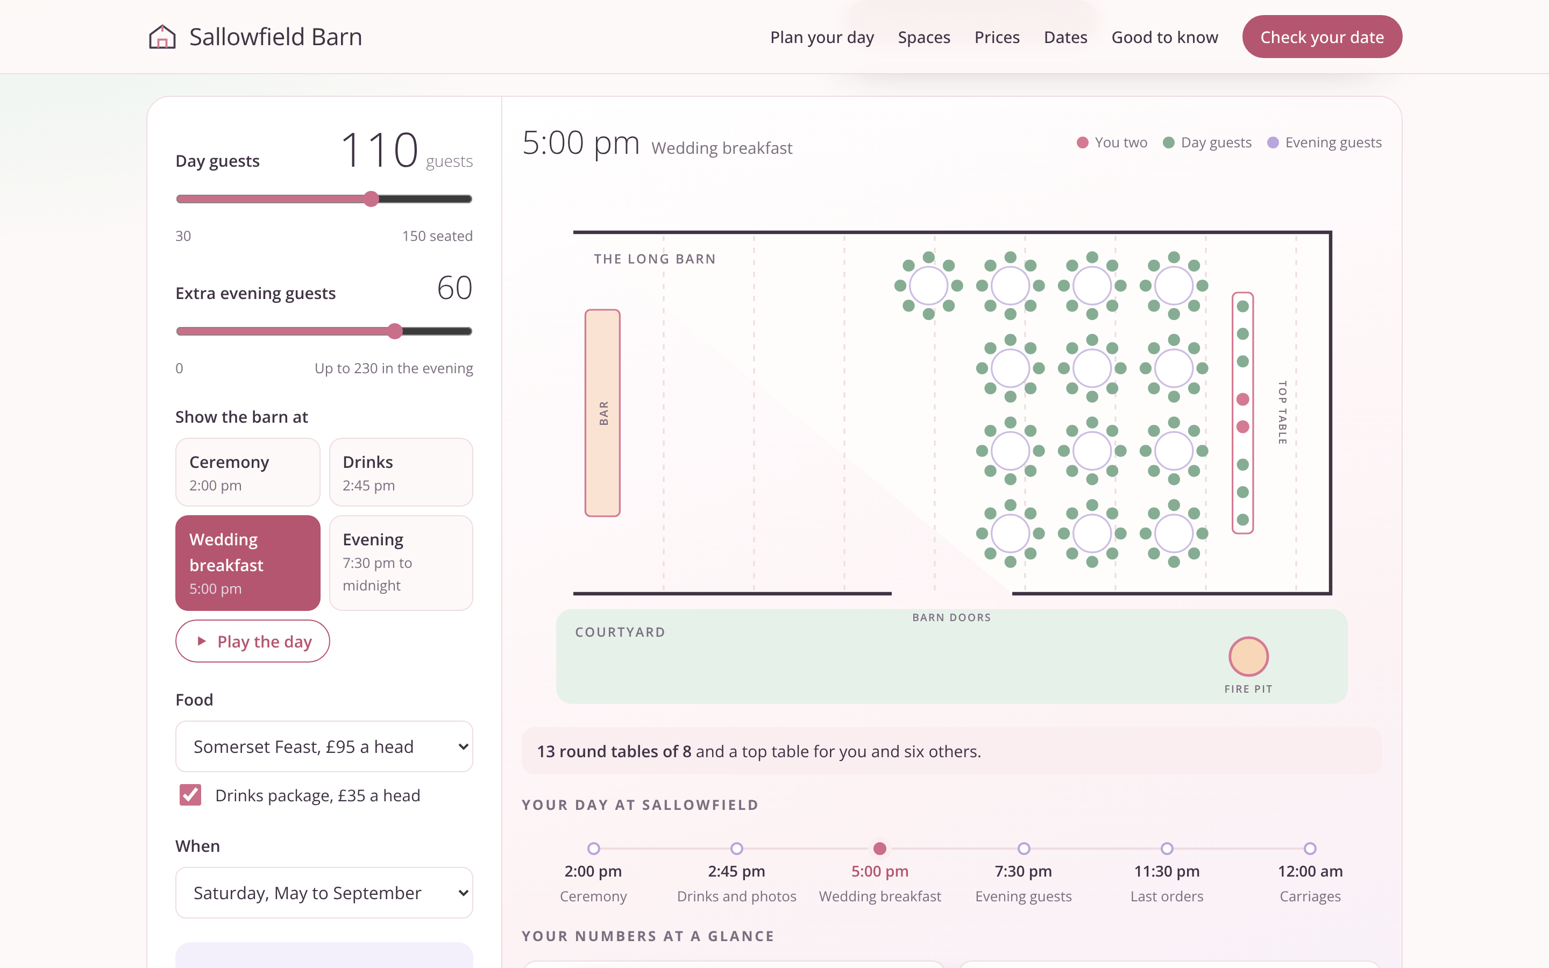Click the 7:30 pm Evening guests marker
Image resolution: width=1549 pixels, height=968 pixels.
click(x=1024, y=848)
